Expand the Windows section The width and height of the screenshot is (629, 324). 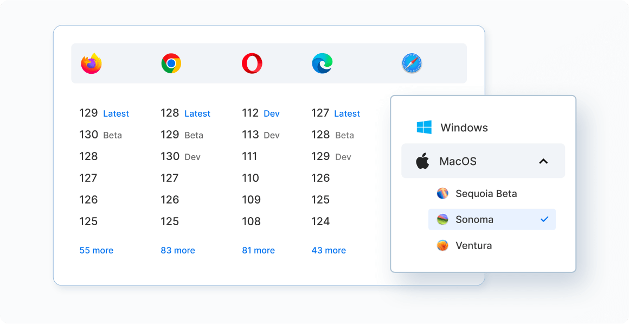click(465, 127)
